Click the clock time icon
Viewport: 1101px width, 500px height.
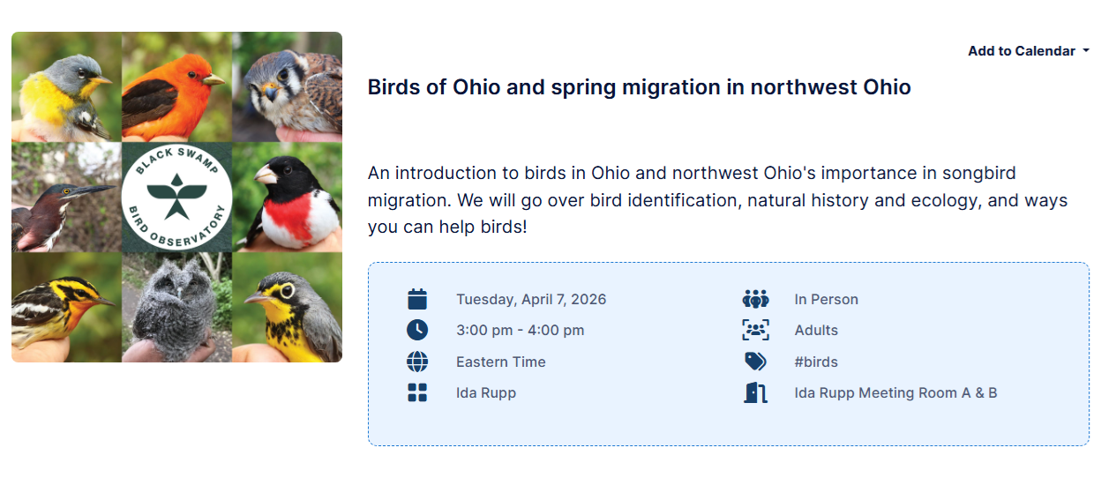[417, 330]
